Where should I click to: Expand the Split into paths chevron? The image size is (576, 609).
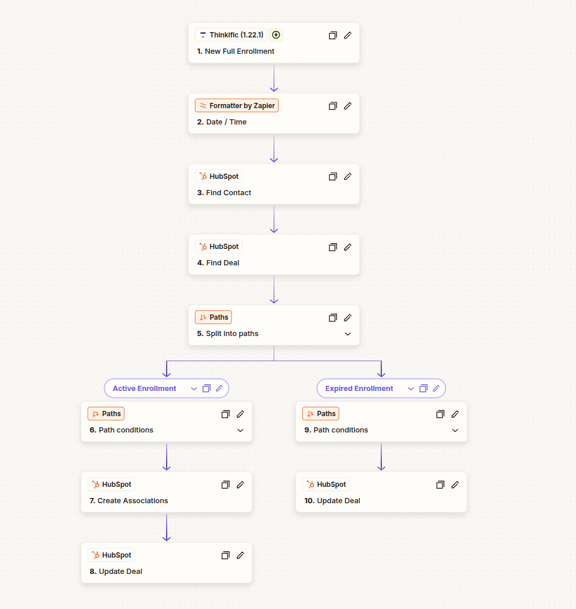tap(347, 334)
